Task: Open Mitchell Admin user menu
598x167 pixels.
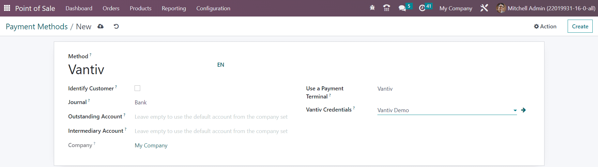Action: pyautogui.click(x=546, y=8)
